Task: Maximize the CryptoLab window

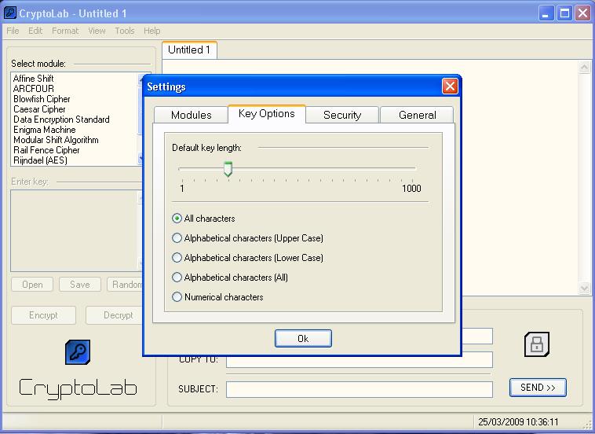Action: [x=564, y=13]
